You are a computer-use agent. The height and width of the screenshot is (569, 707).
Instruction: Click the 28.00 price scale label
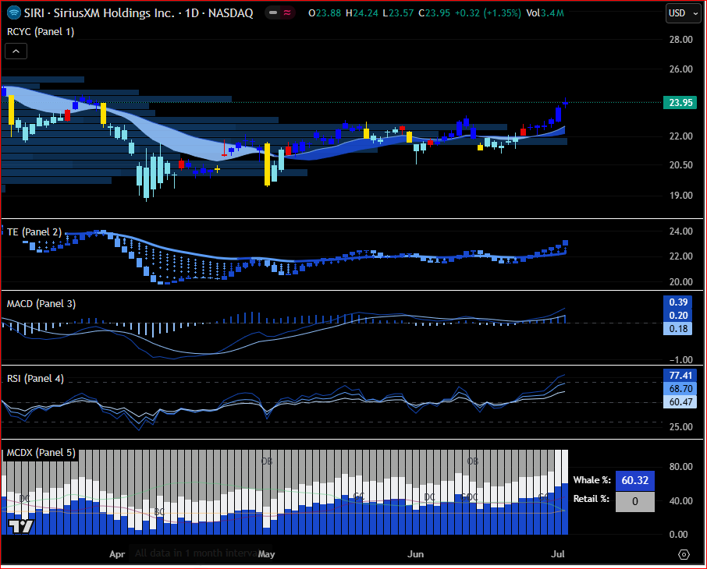[x=680, y=40]
